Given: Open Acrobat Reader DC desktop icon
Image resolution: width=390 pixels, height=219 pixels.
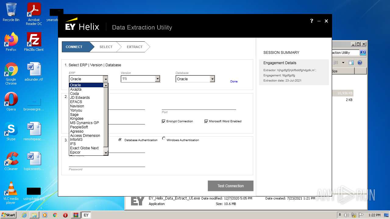Looking at the screenshot, I should coord(34,14).
